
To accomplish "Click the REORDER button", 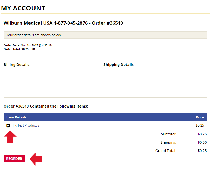I will (x=14, y=158).
